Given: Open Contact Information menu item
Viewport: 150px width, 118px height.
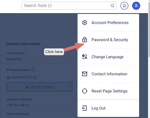Looking at the screenshot, I should click(108, 74).
